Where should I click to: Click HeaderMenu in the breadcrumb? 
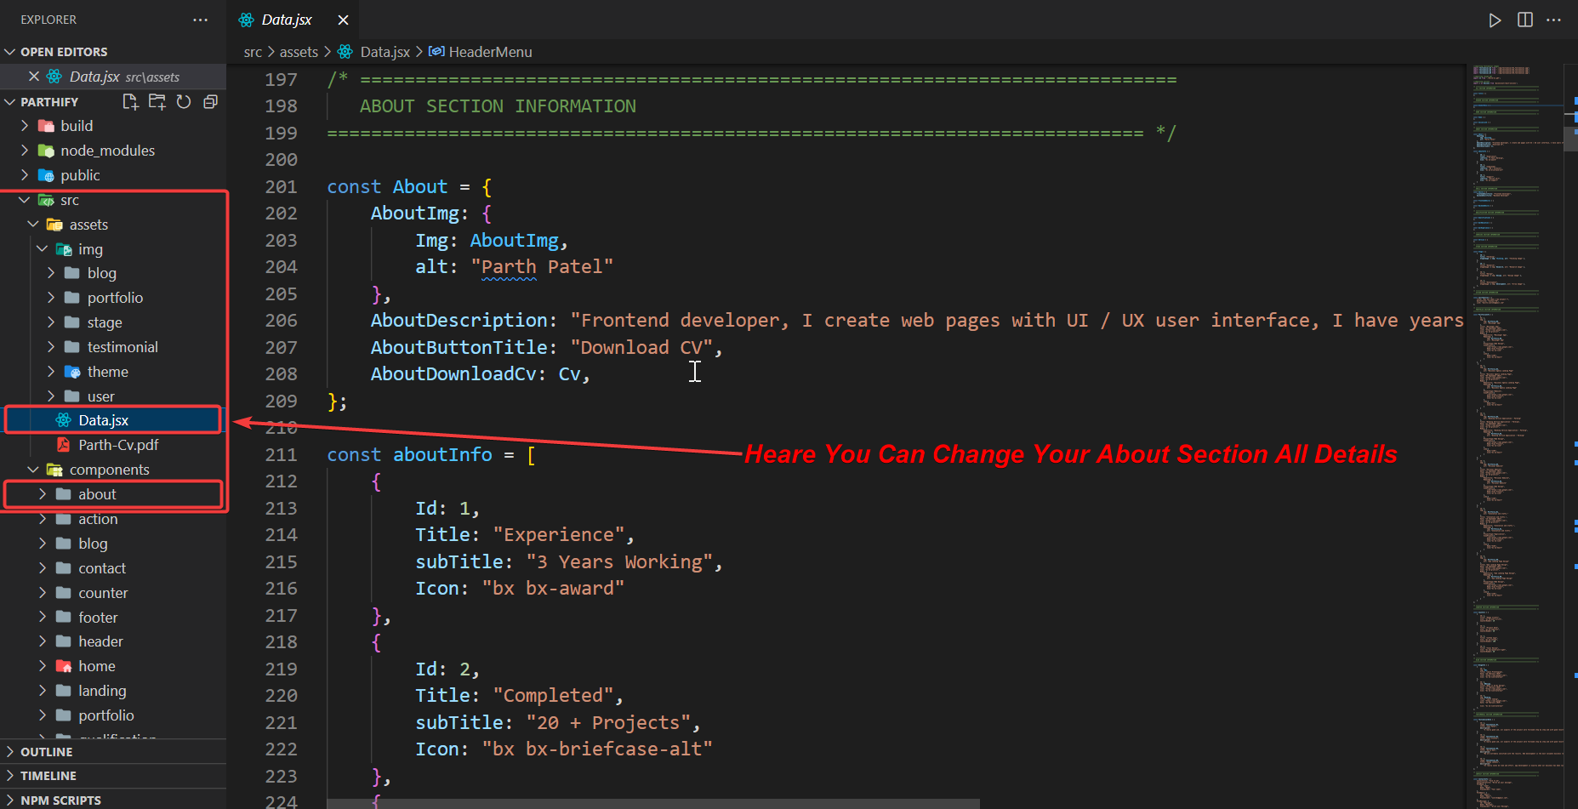point(489,52)
